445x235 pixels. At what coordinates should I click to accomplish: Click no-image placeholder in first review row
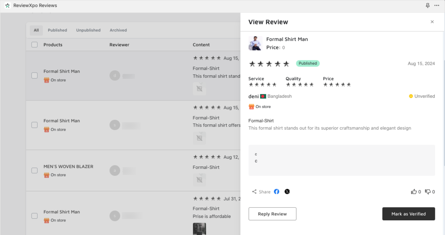(200, 89)
